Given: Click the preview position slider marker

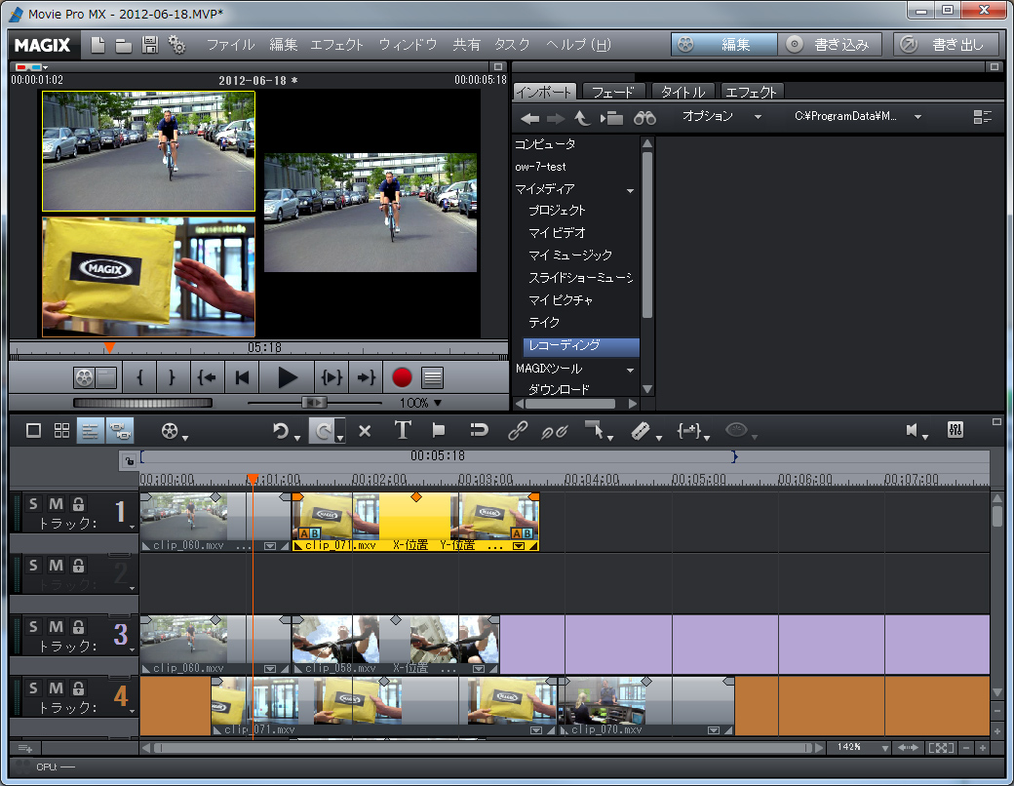Looking at the screenshot, I should click(x=110, y=348).
